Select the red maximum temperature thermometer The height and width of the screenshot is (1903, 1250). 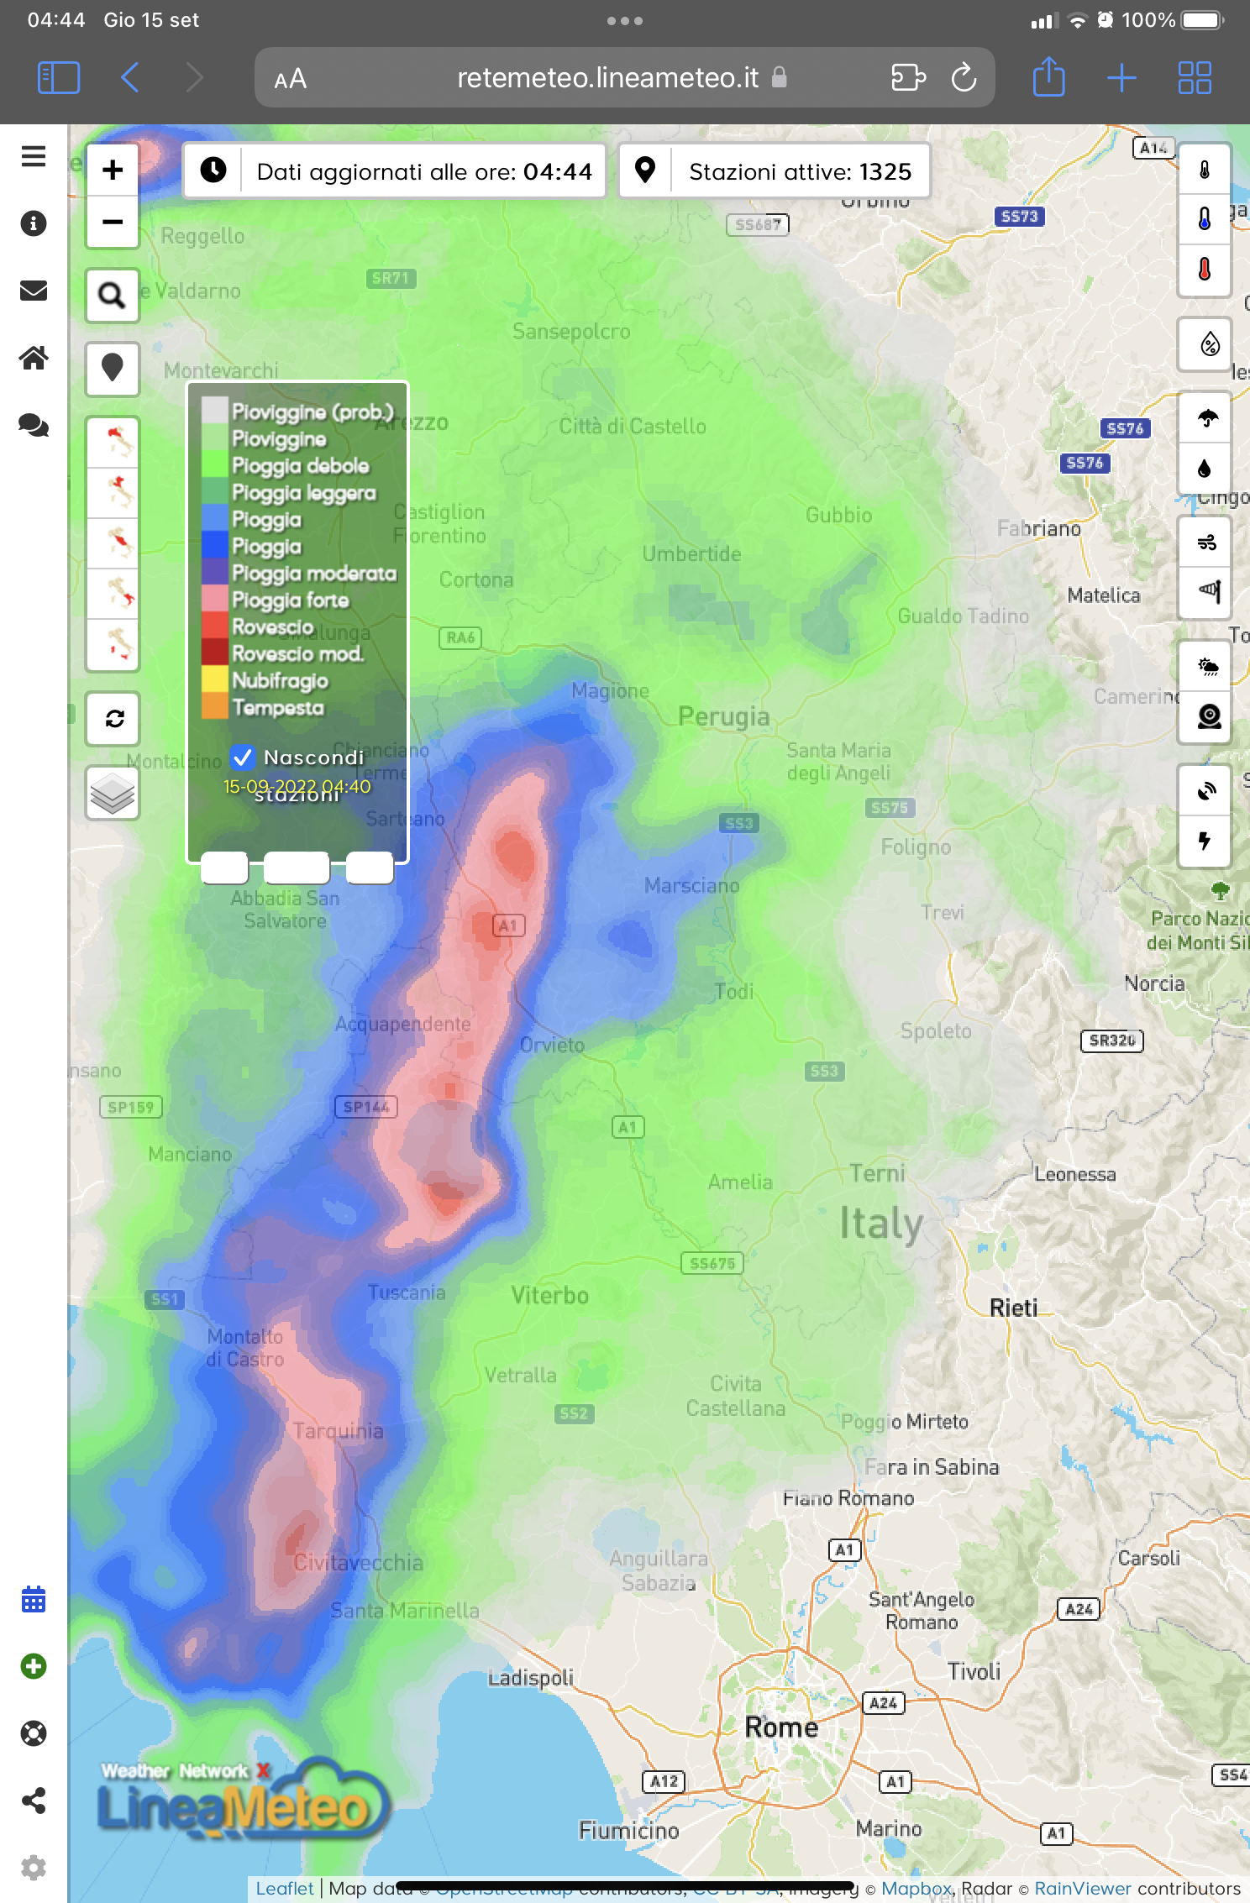click(x=1205, y=270)
